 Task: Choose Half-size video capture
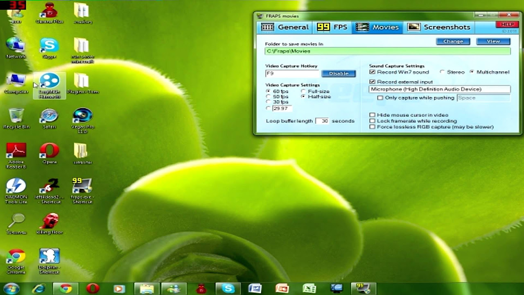pos(303,97)
